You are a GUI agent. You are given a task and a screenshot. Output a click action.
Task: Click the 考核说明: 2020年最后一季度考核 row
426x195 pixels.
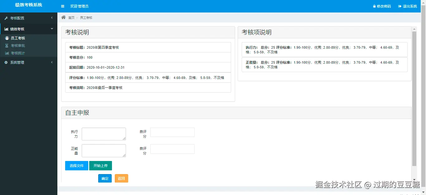pos(148,88)
